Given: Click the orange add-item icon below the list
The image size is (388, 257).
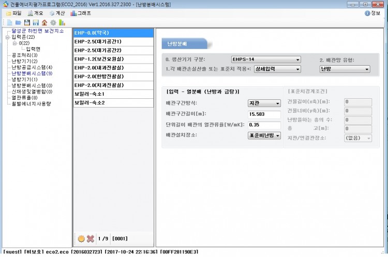Looking at the screenshot, I should (81, 239).
